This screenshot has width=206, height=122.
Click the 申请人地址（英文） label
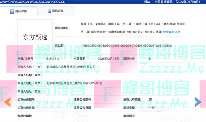(x=30, y=91)
